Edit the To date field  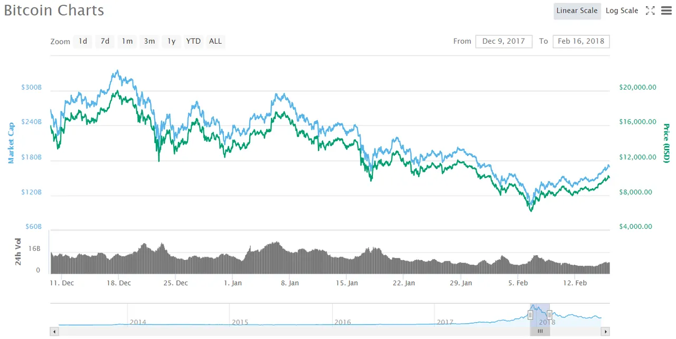click(581, 41)
